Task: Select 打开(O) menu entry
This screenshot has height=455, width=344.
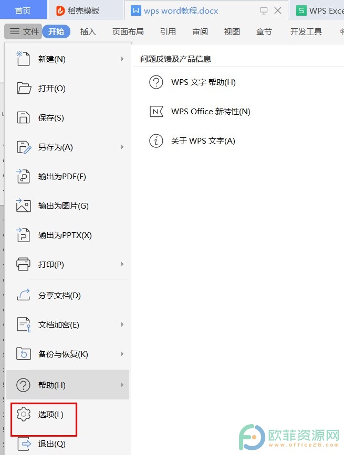Action: [67, 88]
